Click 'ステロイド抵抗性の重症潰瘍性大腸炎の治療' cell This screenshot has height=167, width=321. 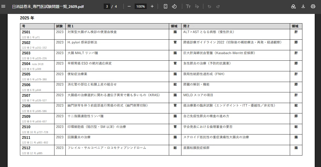pos(216,137)
